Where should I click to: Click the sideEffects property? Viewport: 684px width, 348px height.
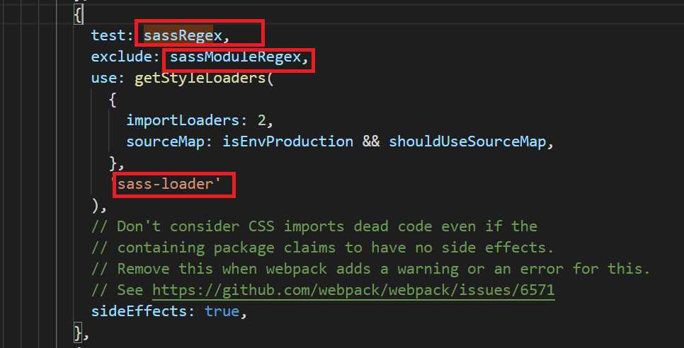[x=139, y=311]
